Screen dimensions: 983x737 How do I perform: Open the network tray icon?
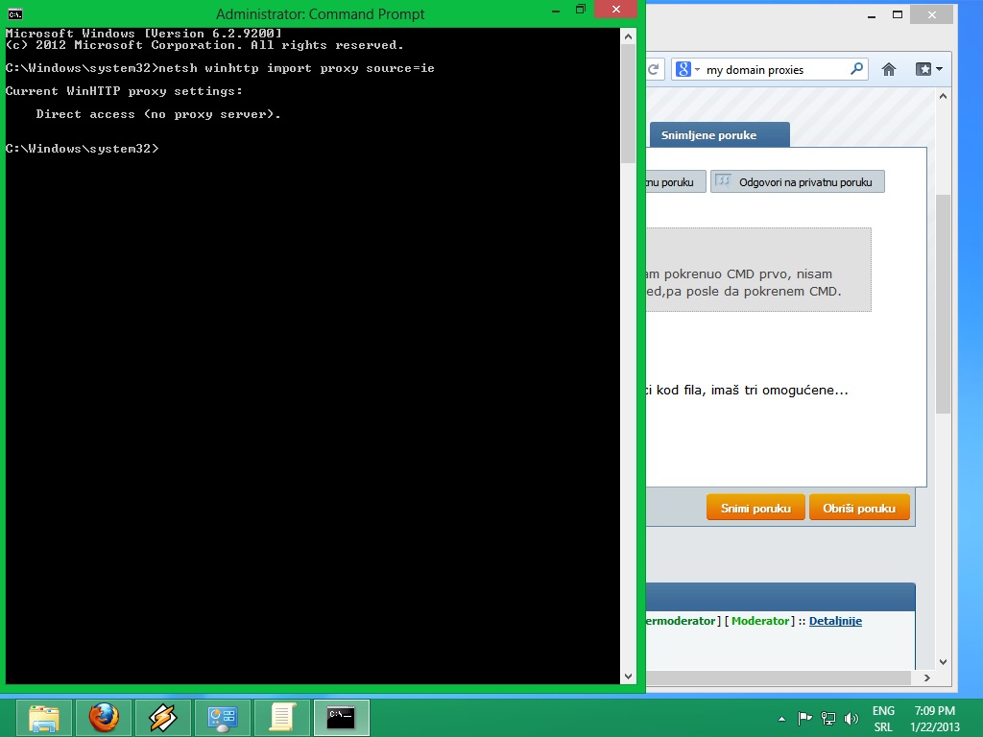click(x=828, y=719)
